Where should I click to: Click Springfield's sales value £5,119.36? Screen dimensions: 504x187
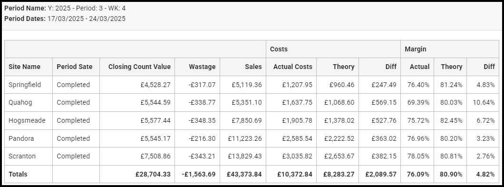coord(247,85)
